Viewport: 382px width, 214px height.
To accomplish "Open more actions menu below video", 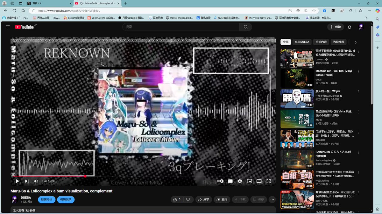I will 272,199.
